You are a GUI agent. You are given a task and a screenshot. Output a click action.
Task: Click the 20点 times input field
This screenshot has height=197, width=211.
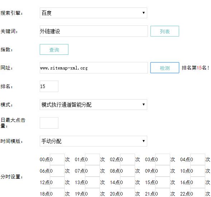coord(128,193)
